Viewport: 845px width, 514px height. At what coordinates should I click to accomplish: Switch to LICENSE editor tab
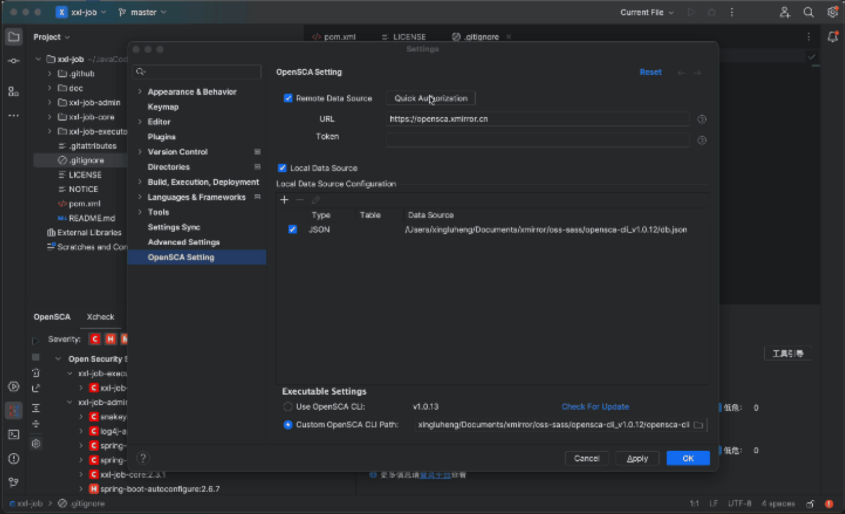pyautogui.click(x=404, y=37)
